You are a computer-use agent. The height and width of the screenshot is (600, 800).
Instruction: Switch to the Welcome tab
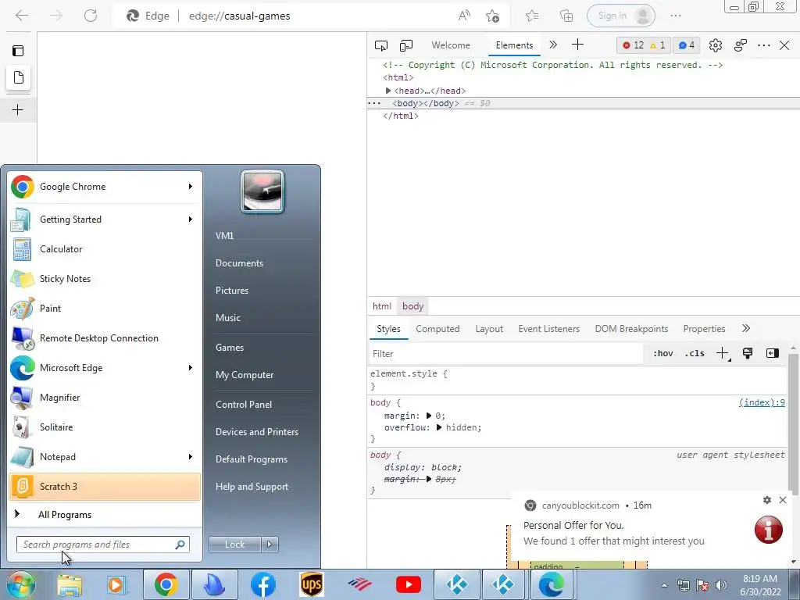coord(451,45)
